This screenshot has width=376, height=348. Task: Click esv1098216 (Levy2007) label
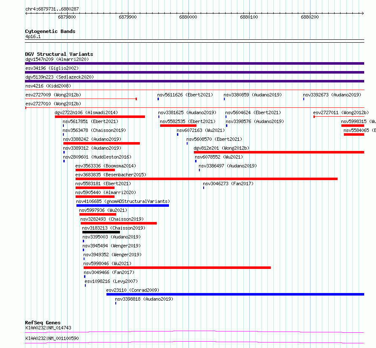[x=111, y=281]
